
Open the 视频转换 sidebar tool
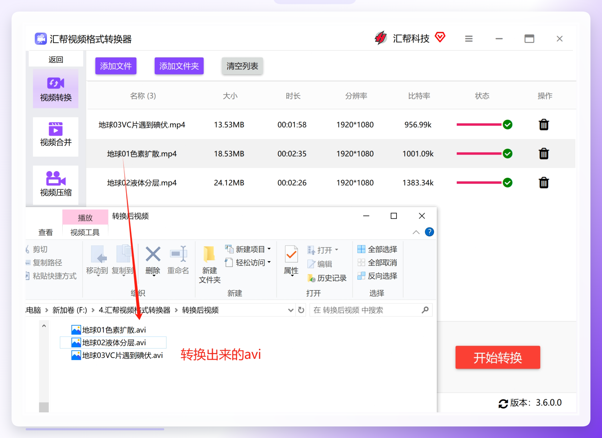point(56,89)
